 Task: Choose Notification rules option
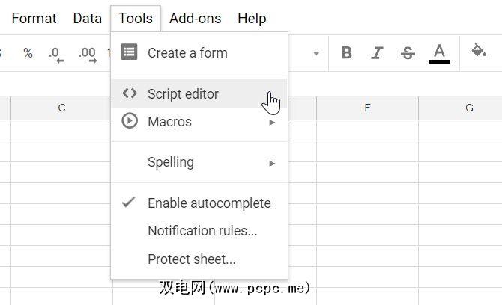(x=202, y=231)
